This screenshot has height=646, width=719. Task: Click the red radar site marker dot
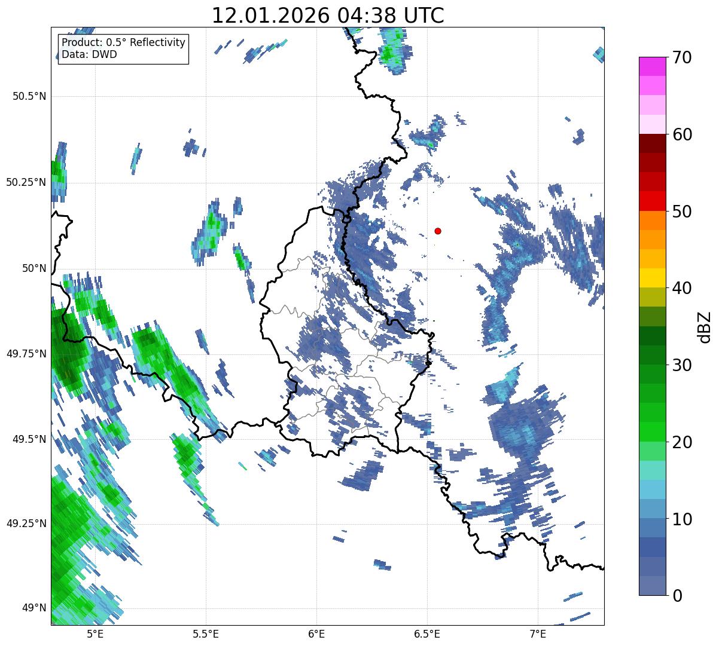[x=438, y=231]
